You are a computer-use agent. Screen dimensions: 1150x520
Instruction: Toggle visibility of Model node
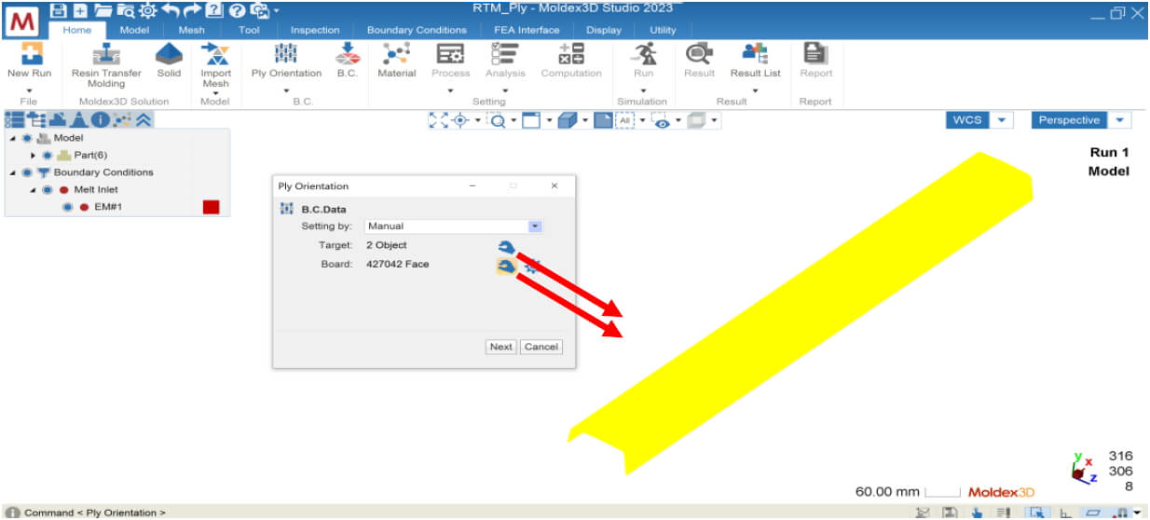[x=26, y=138]
